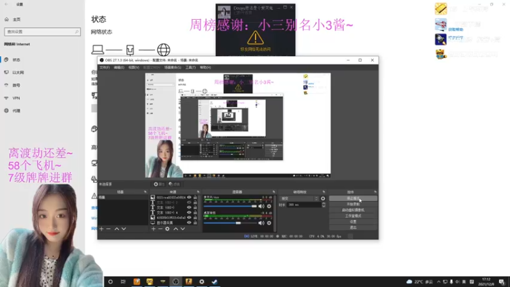Add a new scene with the plus icon
Image resolution: width=510 pixels, height=287 pixels.
point(101,229)
